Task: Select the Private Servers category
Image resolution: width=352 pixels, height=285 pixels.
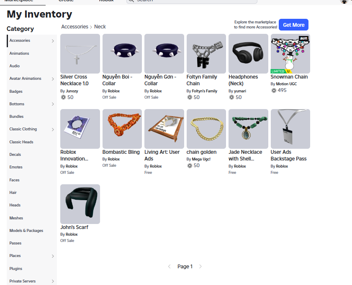Action: point(23,281)
